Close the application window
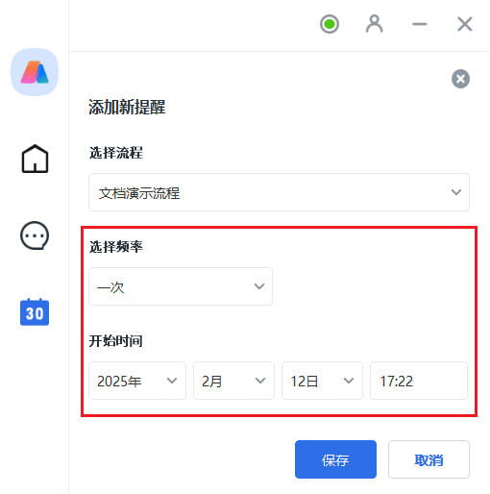The image size is (490, 494). [465, 24]
